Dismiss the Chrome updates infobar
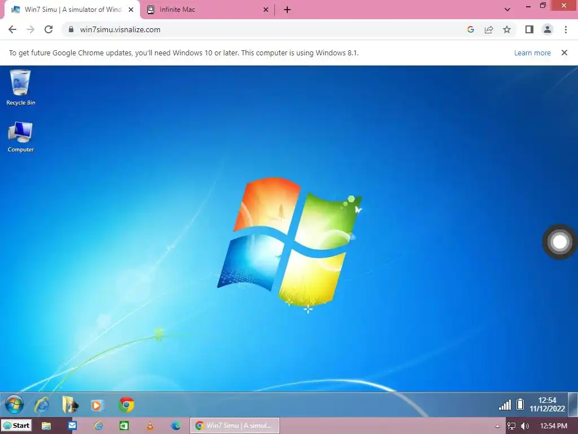This screenshot has width=578, height=434. click(x=564, y=53)
